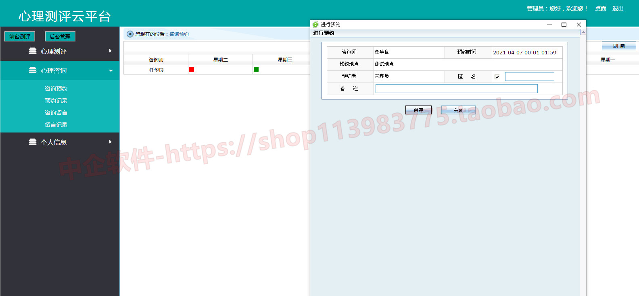639x296 pixels.
Task: Minimize the 进行预约 dialog window
Action: point(549,25)
